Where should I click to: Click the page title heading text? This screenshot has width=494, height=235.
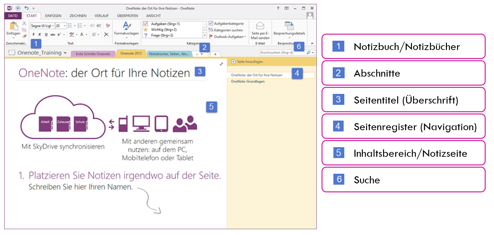tap(104, 73)
